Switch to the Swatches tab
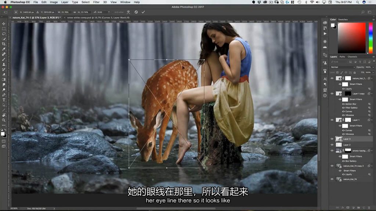Screen dimensions: 376x211 [x=343, y=20]
